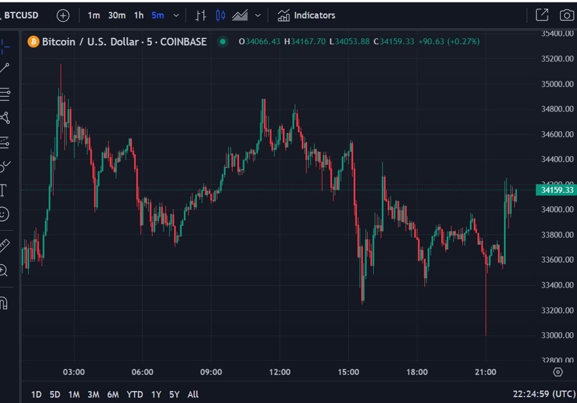This screenshot has height=403, width=577.
Task: Select the Fibonacci retracement tool
Action: point(4,94)
